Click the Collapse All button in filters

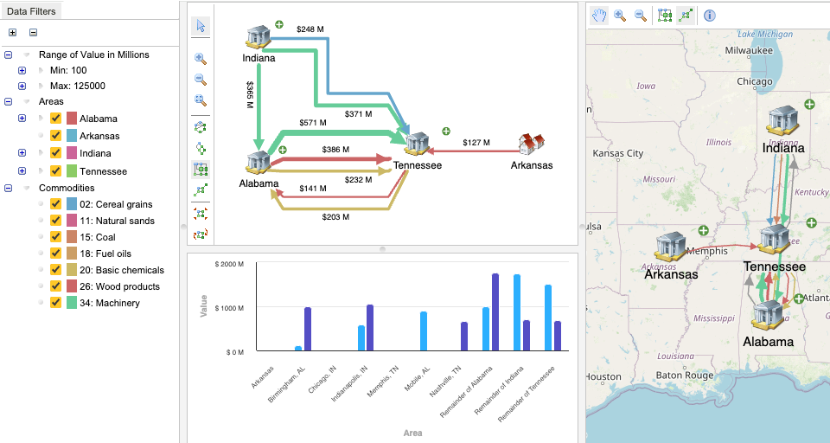pyautogui.click(x=33, y=33)
